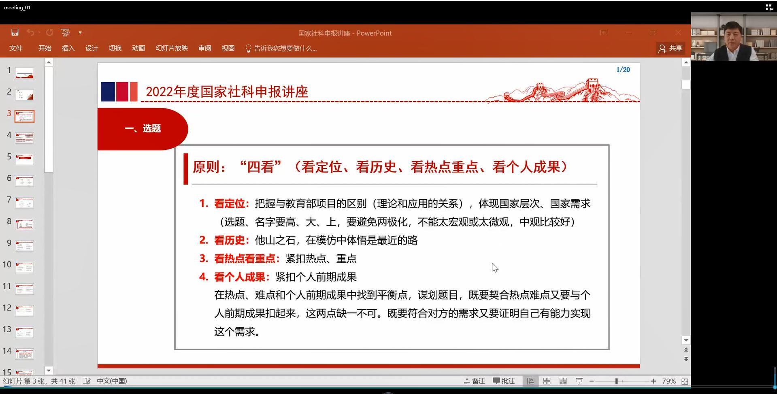Switch to Slide Sorter view
777x394 pixels.
pyautogui.click(x=547, y=381)
